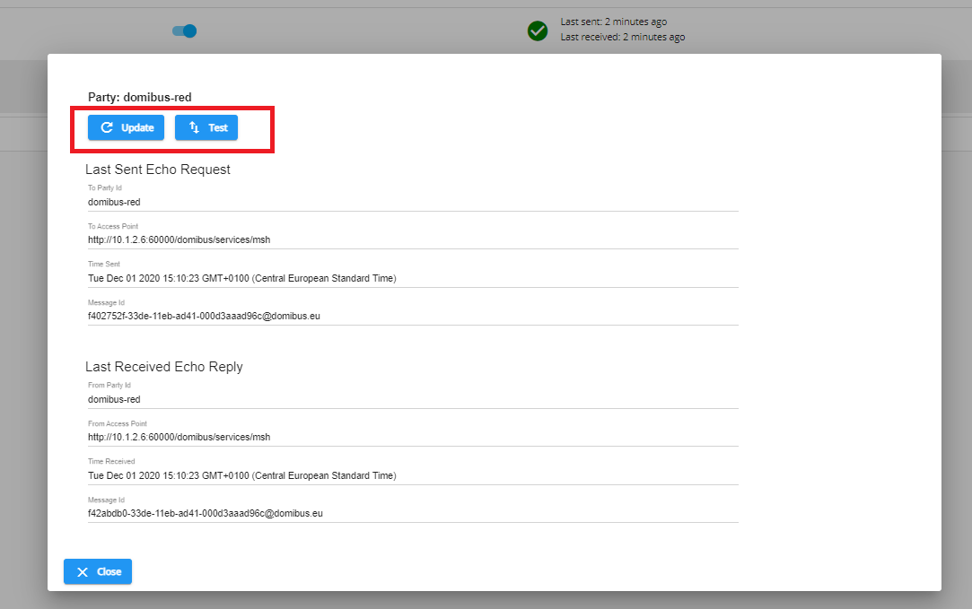Click the Last Received Echo Reply heading
Image resolution: width=972 pixels, height=609 pixels.
(164, 367)
